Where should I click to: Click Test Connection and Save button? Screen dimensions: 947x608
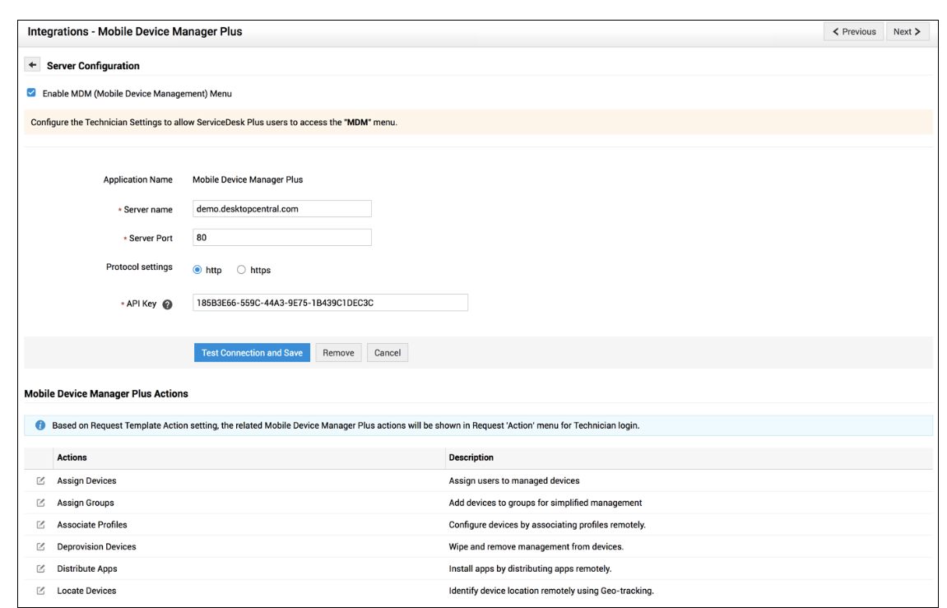point(252,353)
